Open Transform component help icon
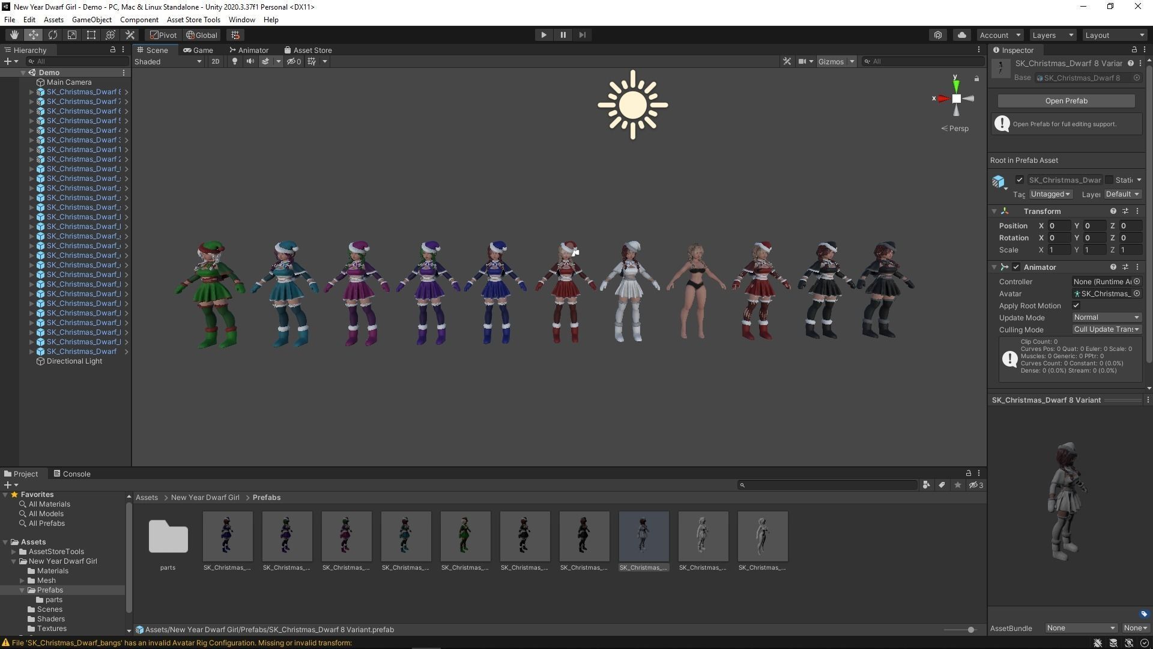Screen dimensions: 1153x649 (1113, 212)
